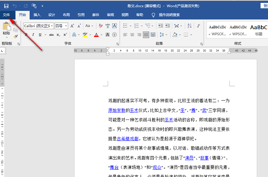Click the Decrease Indent icon

(161, 26)
